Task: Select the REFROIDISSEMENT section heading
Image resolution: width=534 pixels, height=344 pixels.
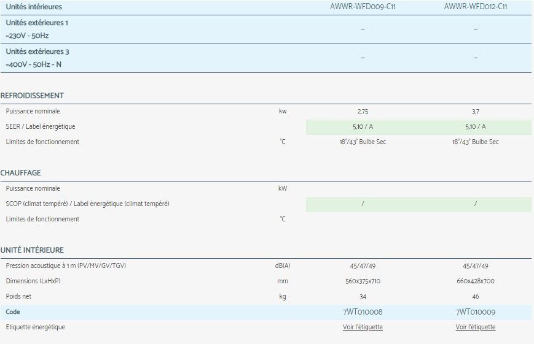Action: (x=32, y=96)
